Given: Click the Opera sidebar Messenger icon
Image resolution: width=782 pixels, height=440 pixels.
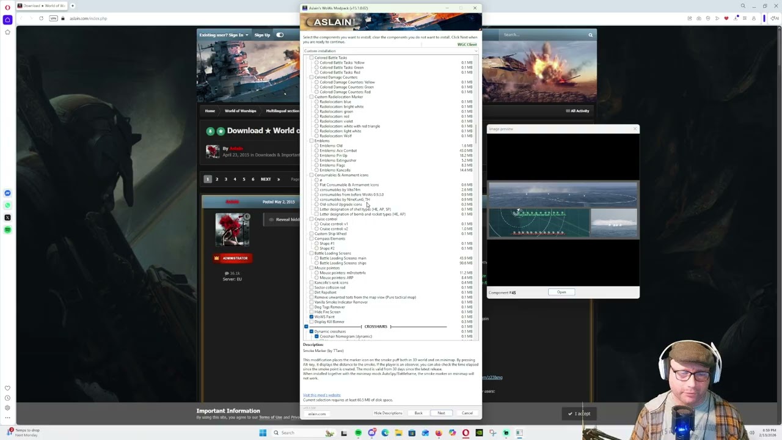Looking at the screenshot, I should 7,193.
